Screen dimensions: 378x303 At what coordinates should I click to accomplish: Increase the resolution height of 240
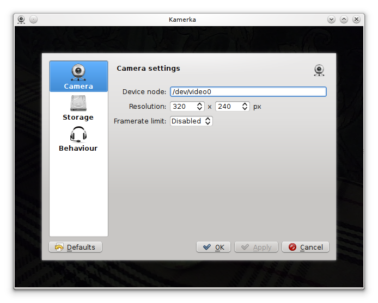point(245,104)
